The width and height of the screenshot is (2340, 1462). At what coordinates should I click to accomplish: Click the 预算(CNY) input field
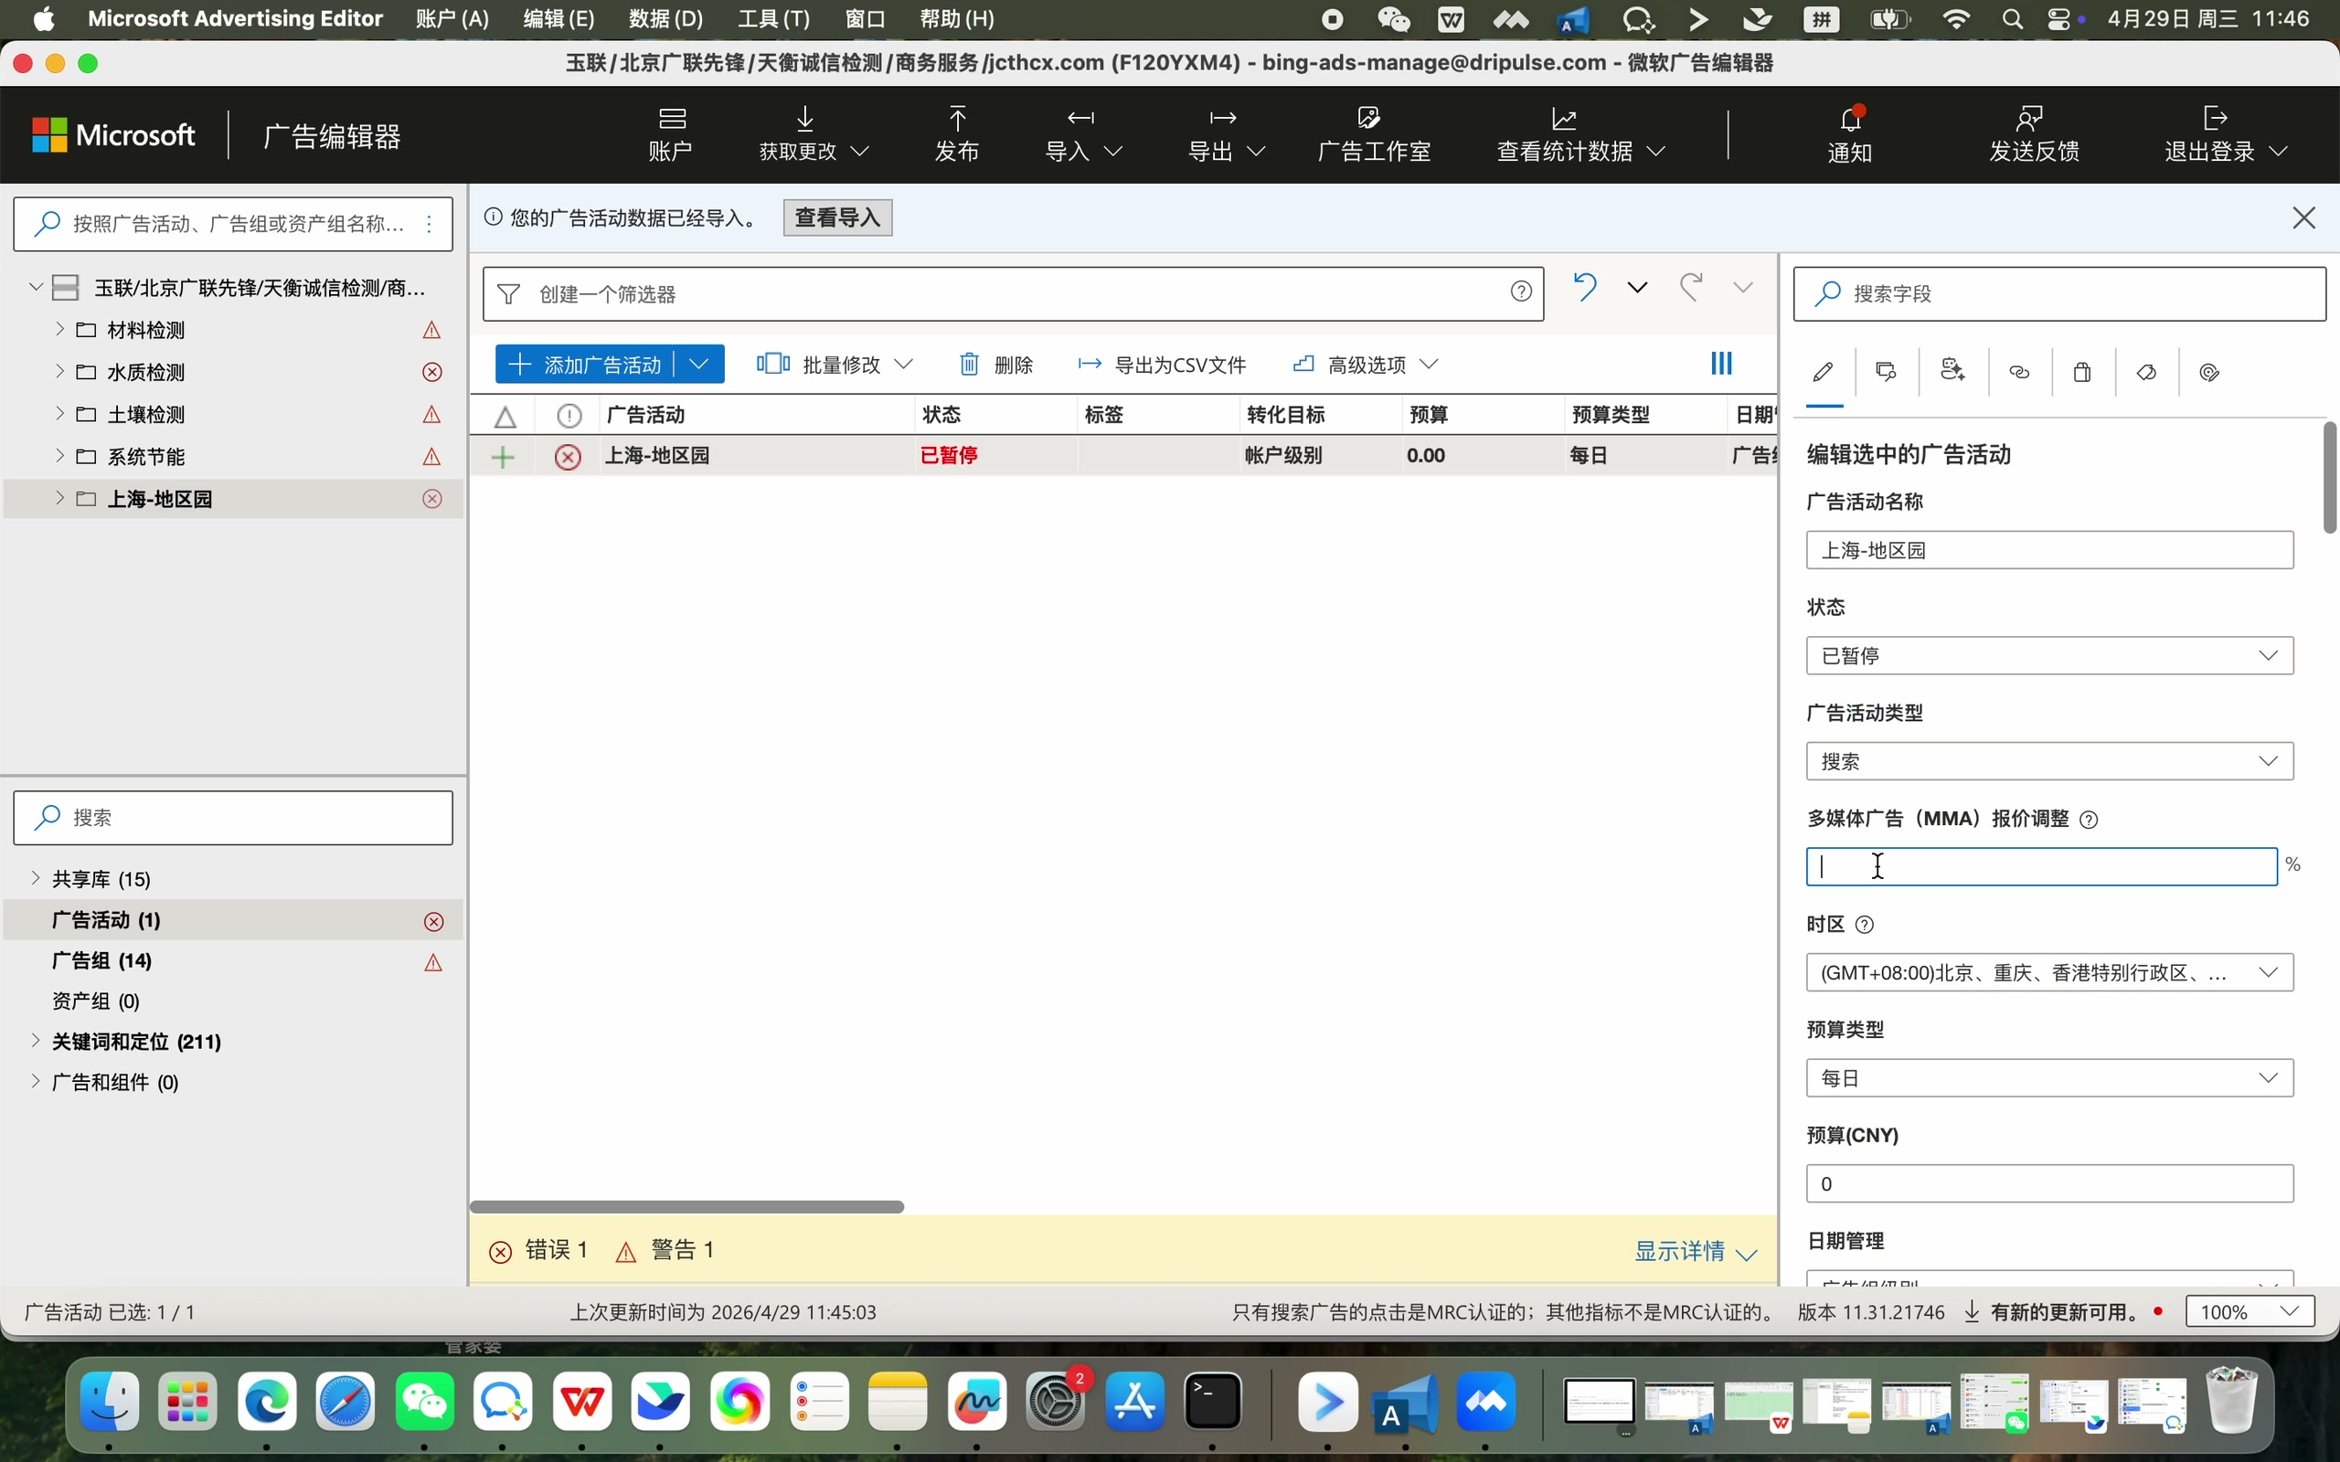(2049, 1183)
